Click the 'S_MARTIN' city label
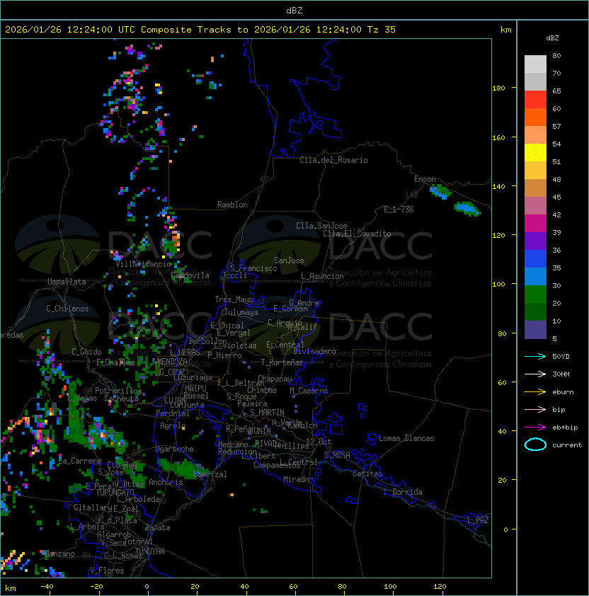This screenshot has width=589, height=596. pyautogui.click(x=268, y=412)
